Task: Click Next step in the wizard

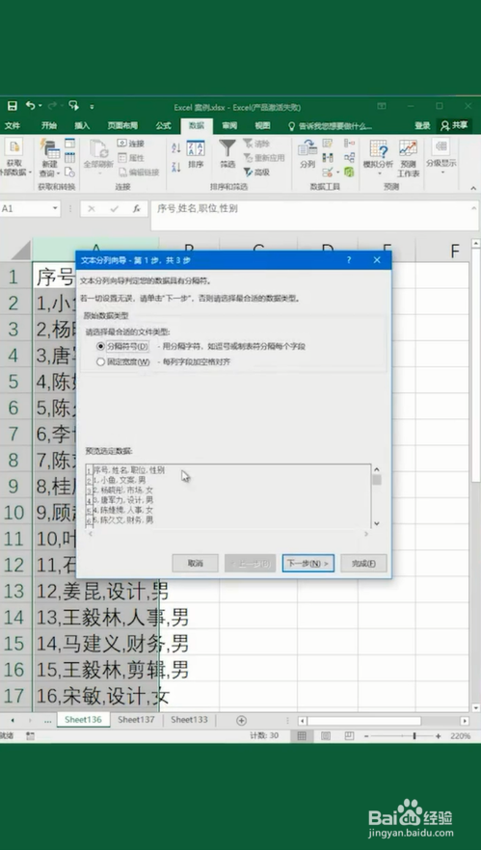Action: 308,563
